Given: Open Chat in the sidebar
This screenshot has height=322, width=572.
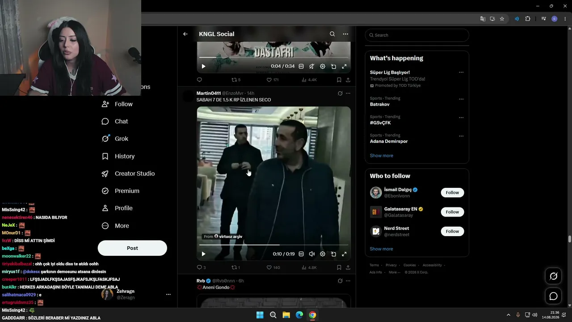Looking at the screenshot, I should [115, 121].
